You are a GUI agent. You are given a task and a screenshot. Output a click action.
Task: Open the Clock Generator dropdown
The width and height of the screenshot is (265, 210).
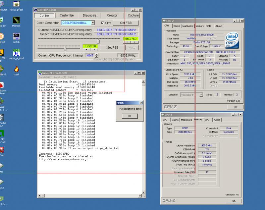click(93, 23)
